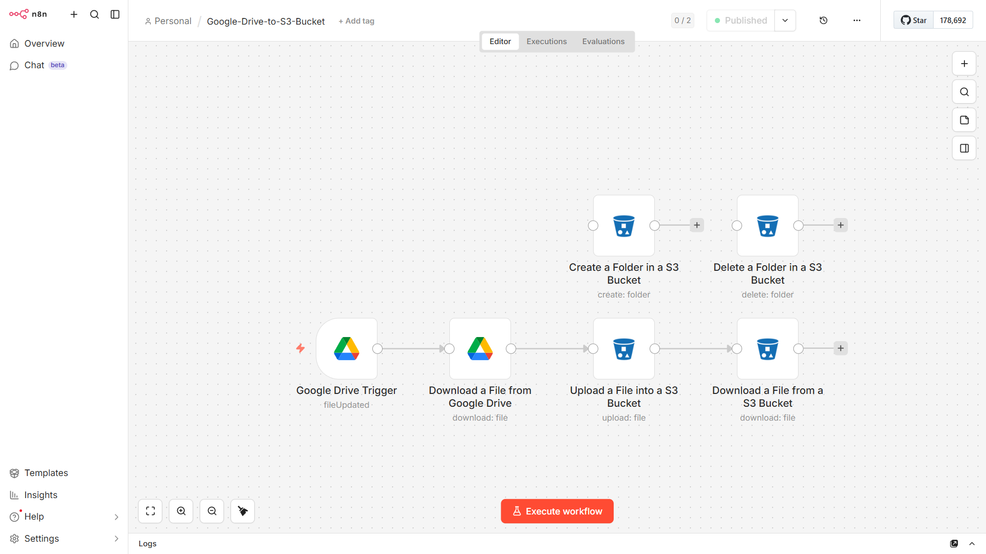
Task: Click the Add tag link
Action: (356, 21)
